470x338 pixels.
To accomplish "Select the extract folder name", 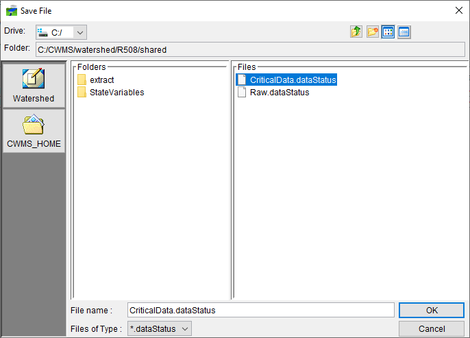I will [102, 80].
